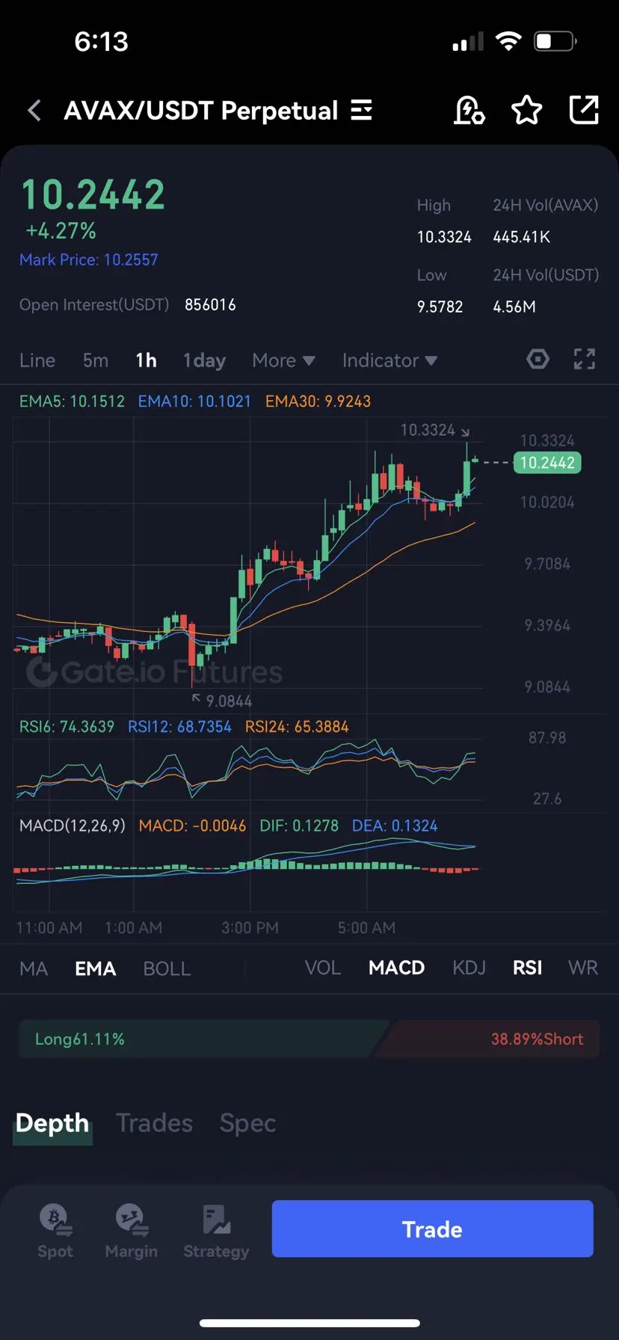The width and height of the screenshot is (619, 1340).
Task: Tap the DEA: 0.1324 value
Action: pos(395,826)
